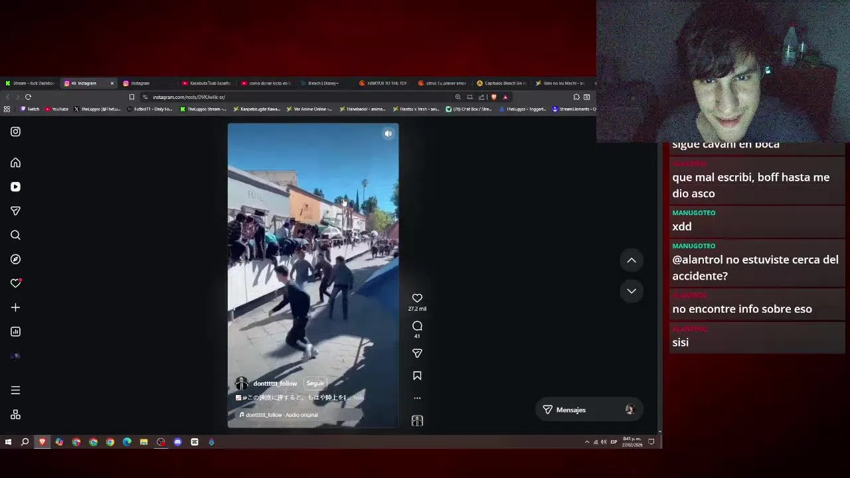This screenshot has height=478, width=850.
Task: Switch to the Bleach Disney+ tab
Action: coord(325,83)
